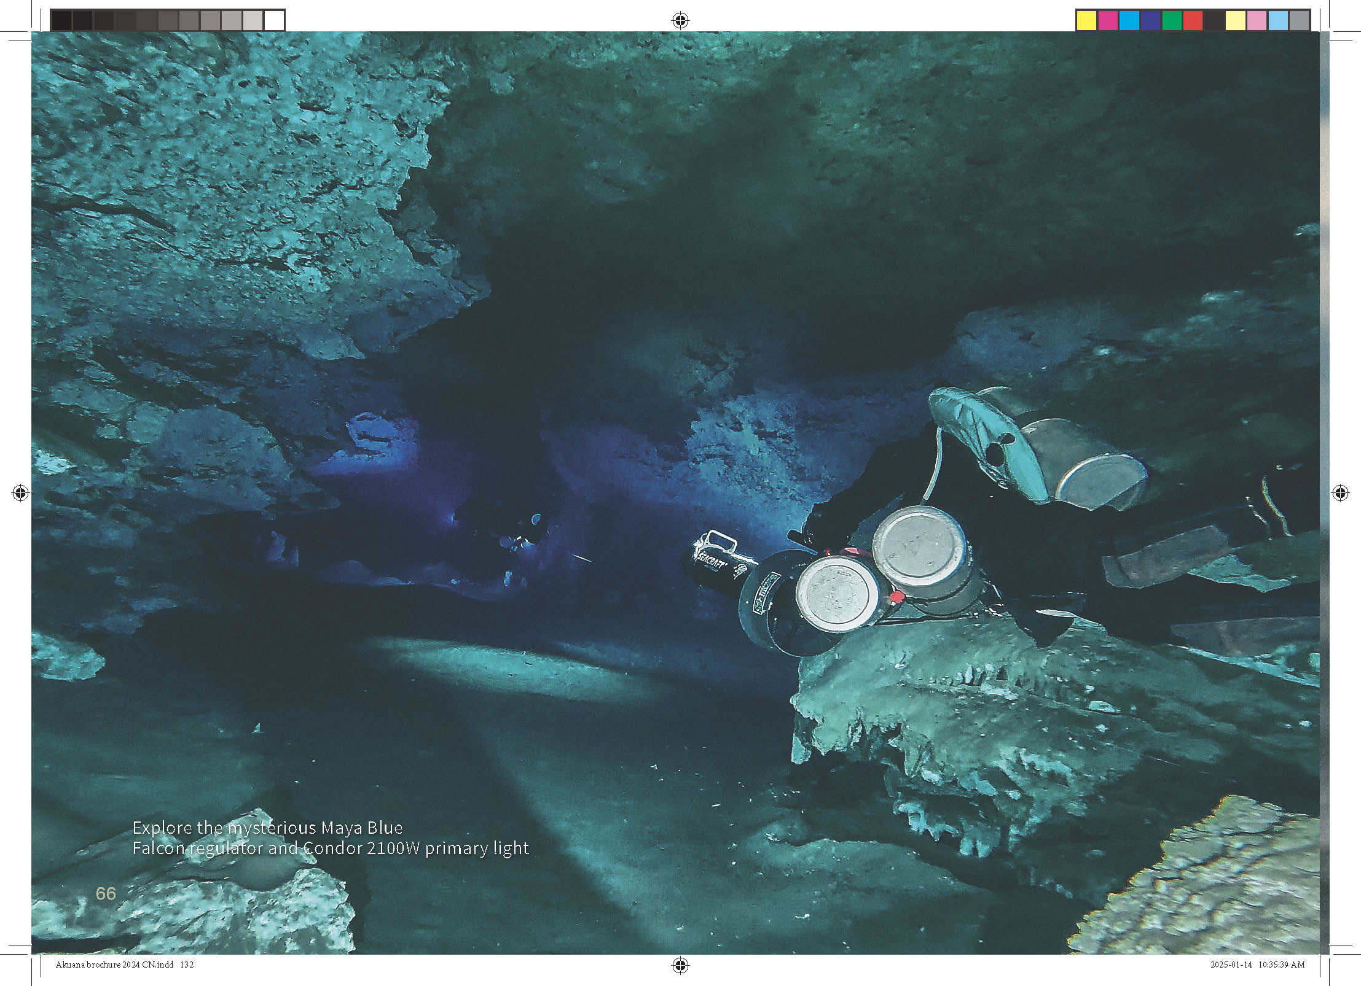Click the top center registration mark
This screenshot has height=986, width=1361.
[680, 20]
